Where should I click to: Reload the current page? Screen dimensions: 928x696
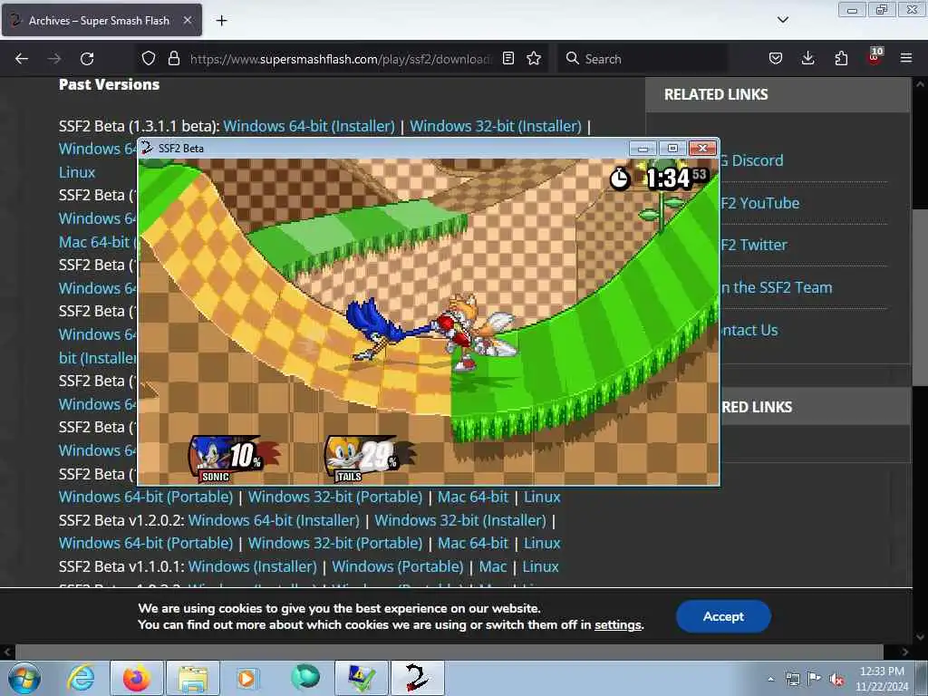click(87, 59)
